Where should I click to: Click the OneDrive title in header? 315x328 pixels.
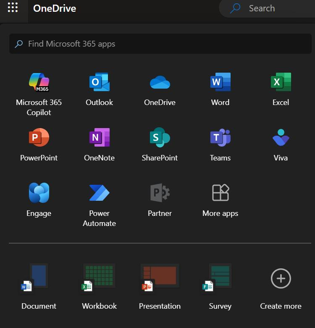coord(55,8)
